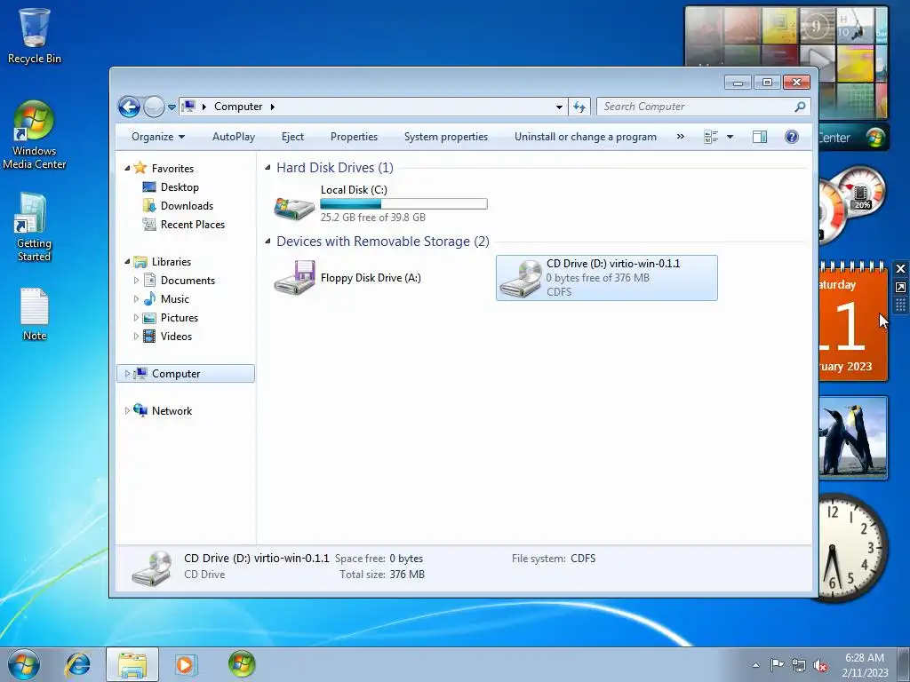Expand the Network tree node

pos(127,410)
